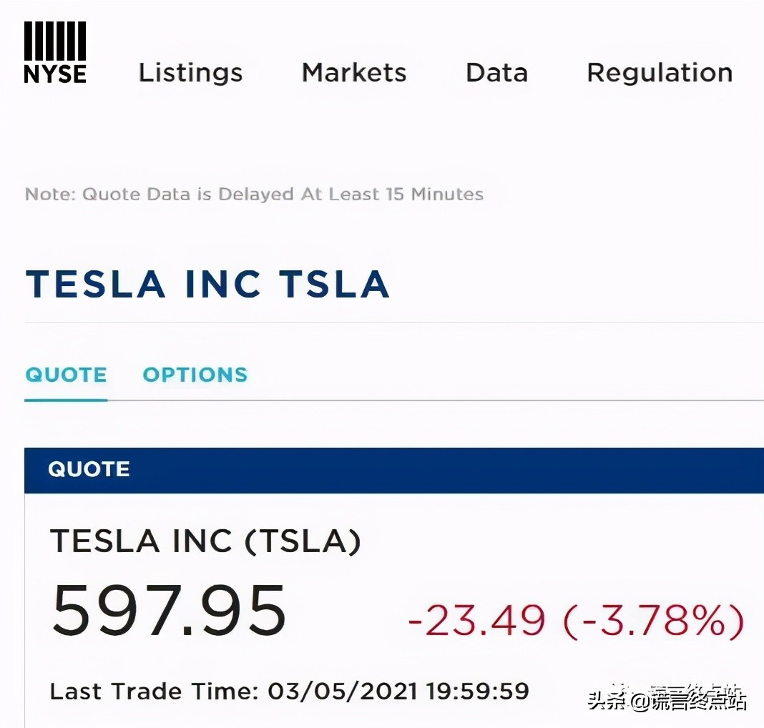Click the blue QUOTE panel header bar
The height and width of the screenshot is (728, 764).
(x=393, y=470)
